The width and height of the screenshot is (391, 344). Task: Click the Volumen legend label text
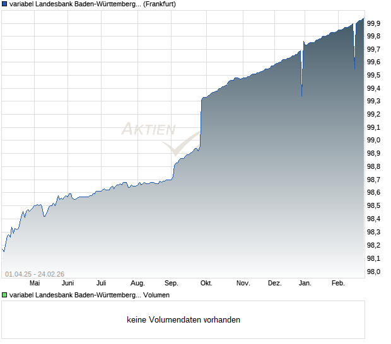(x=90, y=295)
